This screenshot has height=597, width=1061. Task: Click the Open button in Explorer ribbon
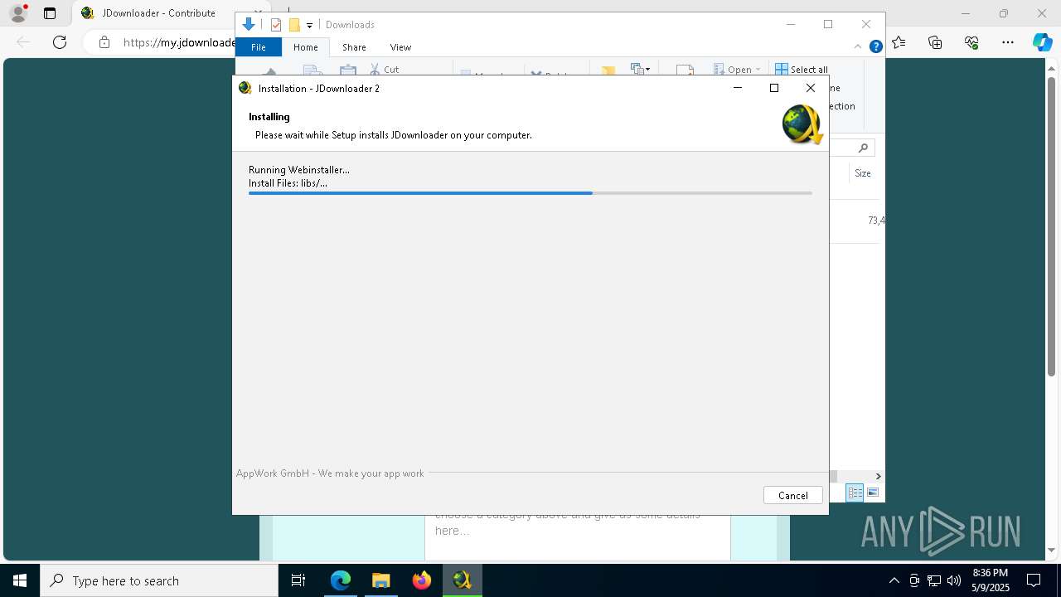pyautogui.click(x=733, y=70)
